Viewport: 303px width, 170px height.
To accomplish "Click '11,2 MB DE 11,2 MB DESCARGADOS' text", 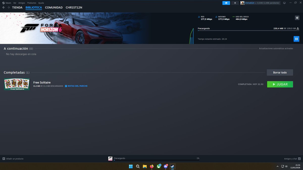I will [48, 86].
